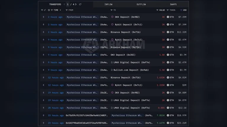Go to the previous transfers page
Image resolution: width=227 pixels, height=127 pixels.
pos(64,4)
